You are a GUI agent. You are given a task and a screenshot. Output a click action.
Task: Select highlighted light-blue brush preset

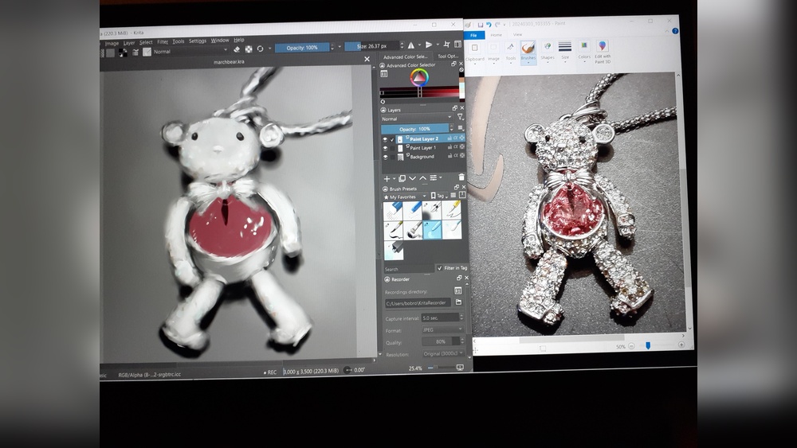click(x=432, y=229)
